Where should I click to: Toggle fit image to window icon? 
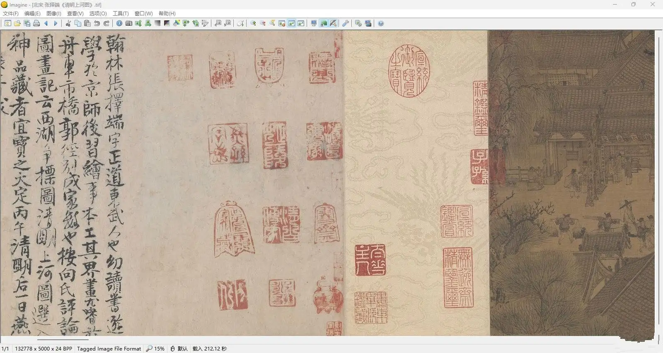292,23
